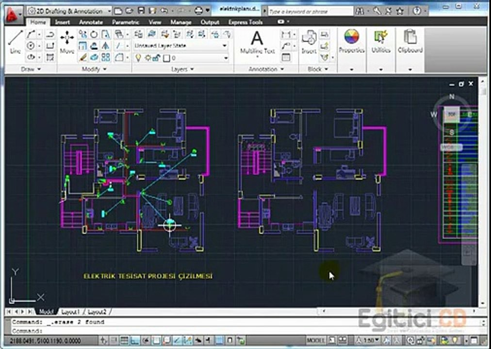
Task: Open the Layout1 tab
Action: tap(70, 312)
